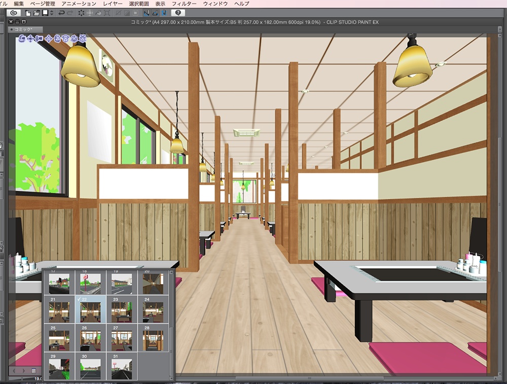Select the camera rotate icon above the canvas
The width and height of the screenshot is (507, 384).
21,39
